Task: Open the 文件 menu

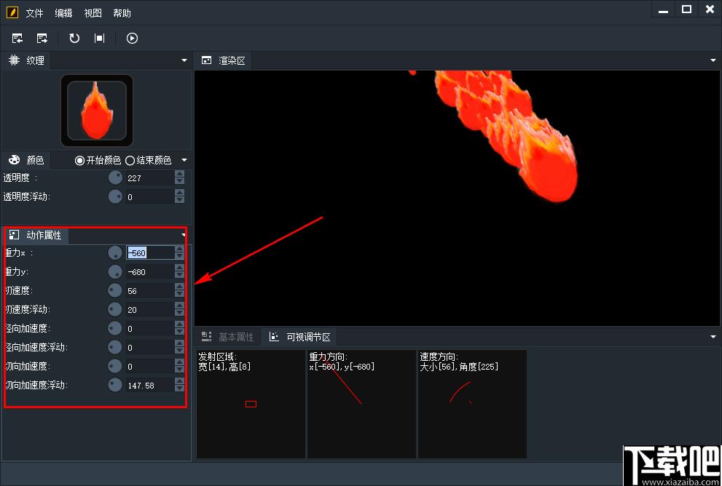Action: [x=34, y=13]
